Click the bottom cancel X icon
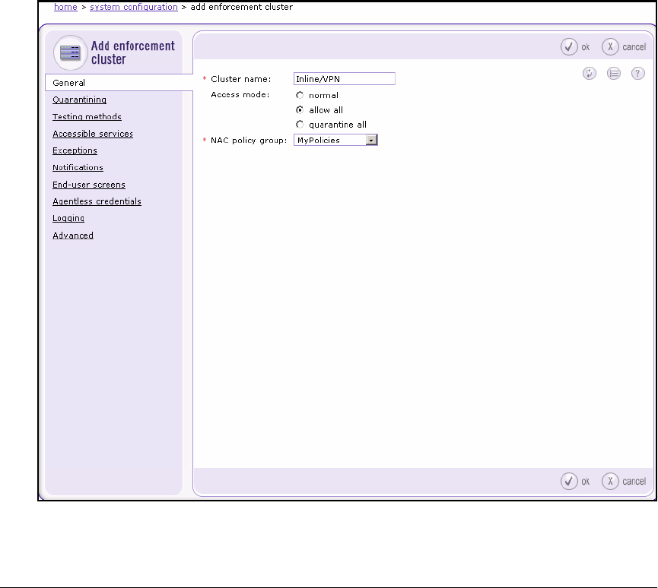658x588 pixels. pyautogui.click(x=610, y=481)
